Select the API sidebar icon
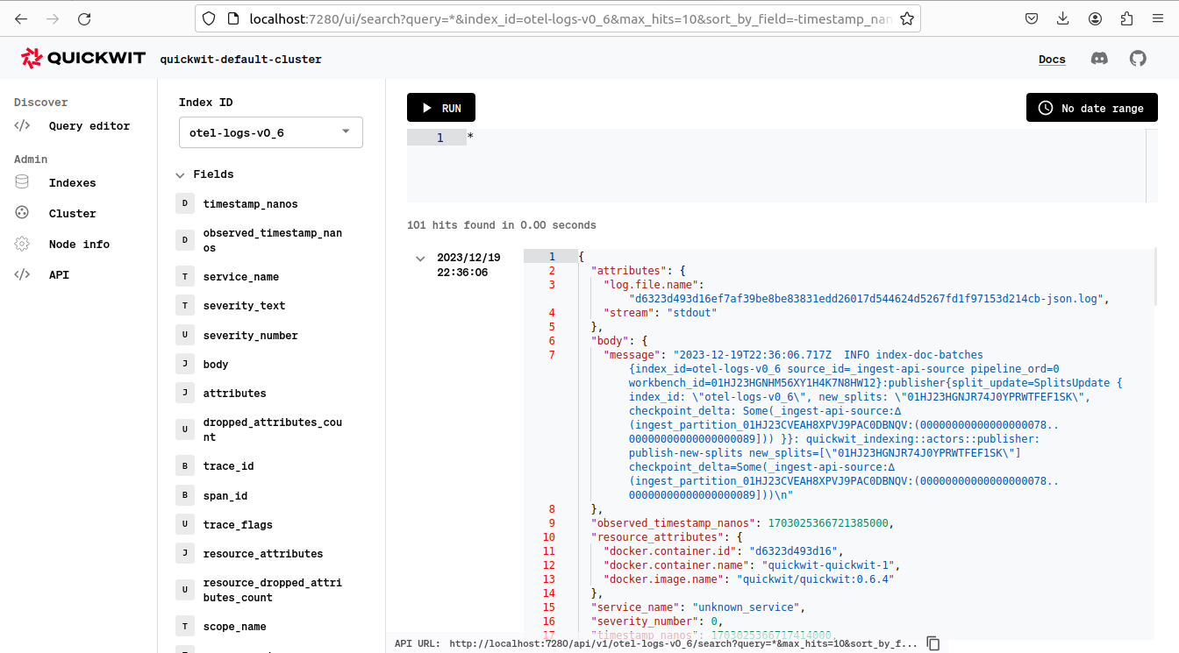The width and height of the screenshot is (1179, 653). pyautogui.click(x=22, y=274)
